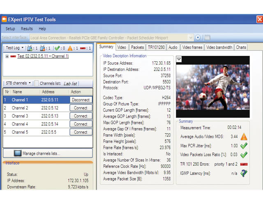Screen dimensions: 263x204
Task: Switch to the TR101290 tab
Action: 156,47
